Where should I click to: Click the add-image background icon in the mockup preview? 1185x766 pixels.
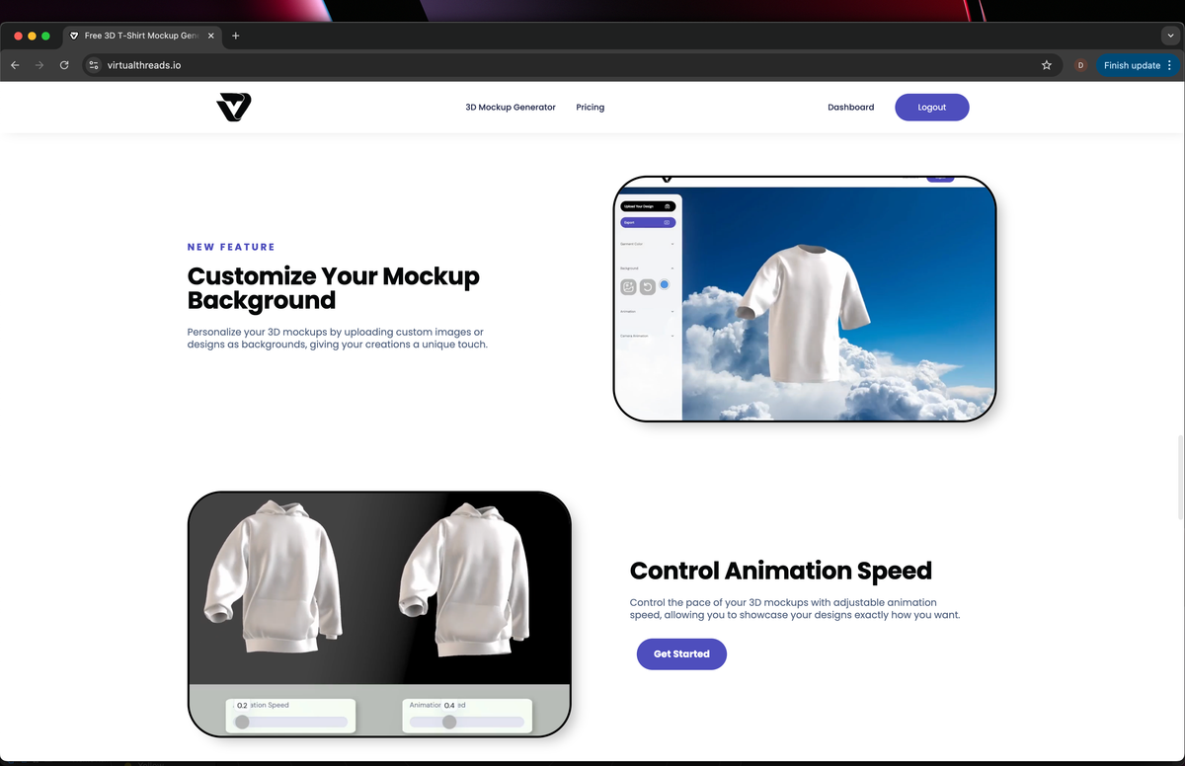628,287
